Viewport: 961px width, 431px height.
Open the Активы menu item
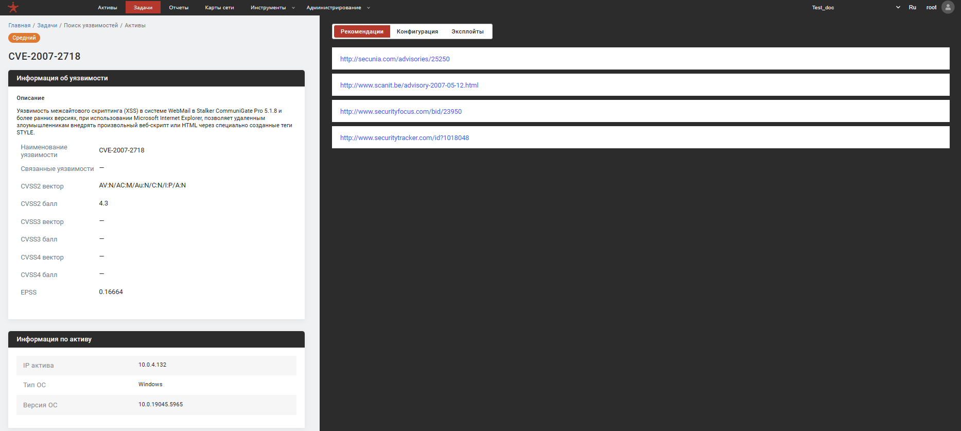108,8
